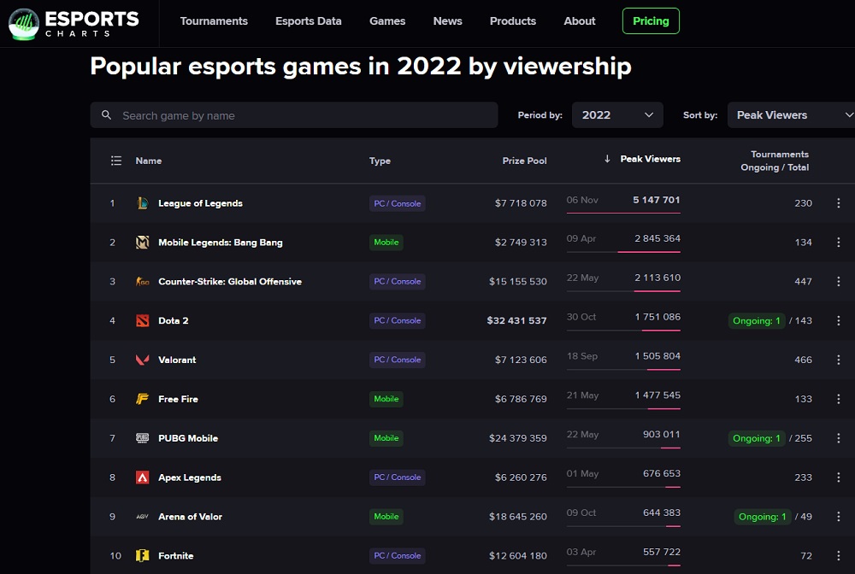Click the PUBG Mobile game icon
Image resolution: width=855 pixels, height=574 pixels.
tap(142, 438)
